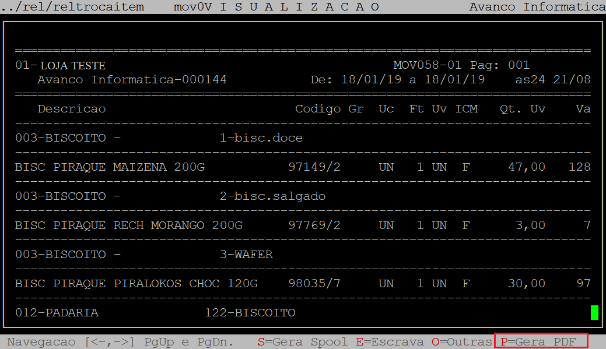Click the ICM column header
606x349 pixels.
coord(466,109)
